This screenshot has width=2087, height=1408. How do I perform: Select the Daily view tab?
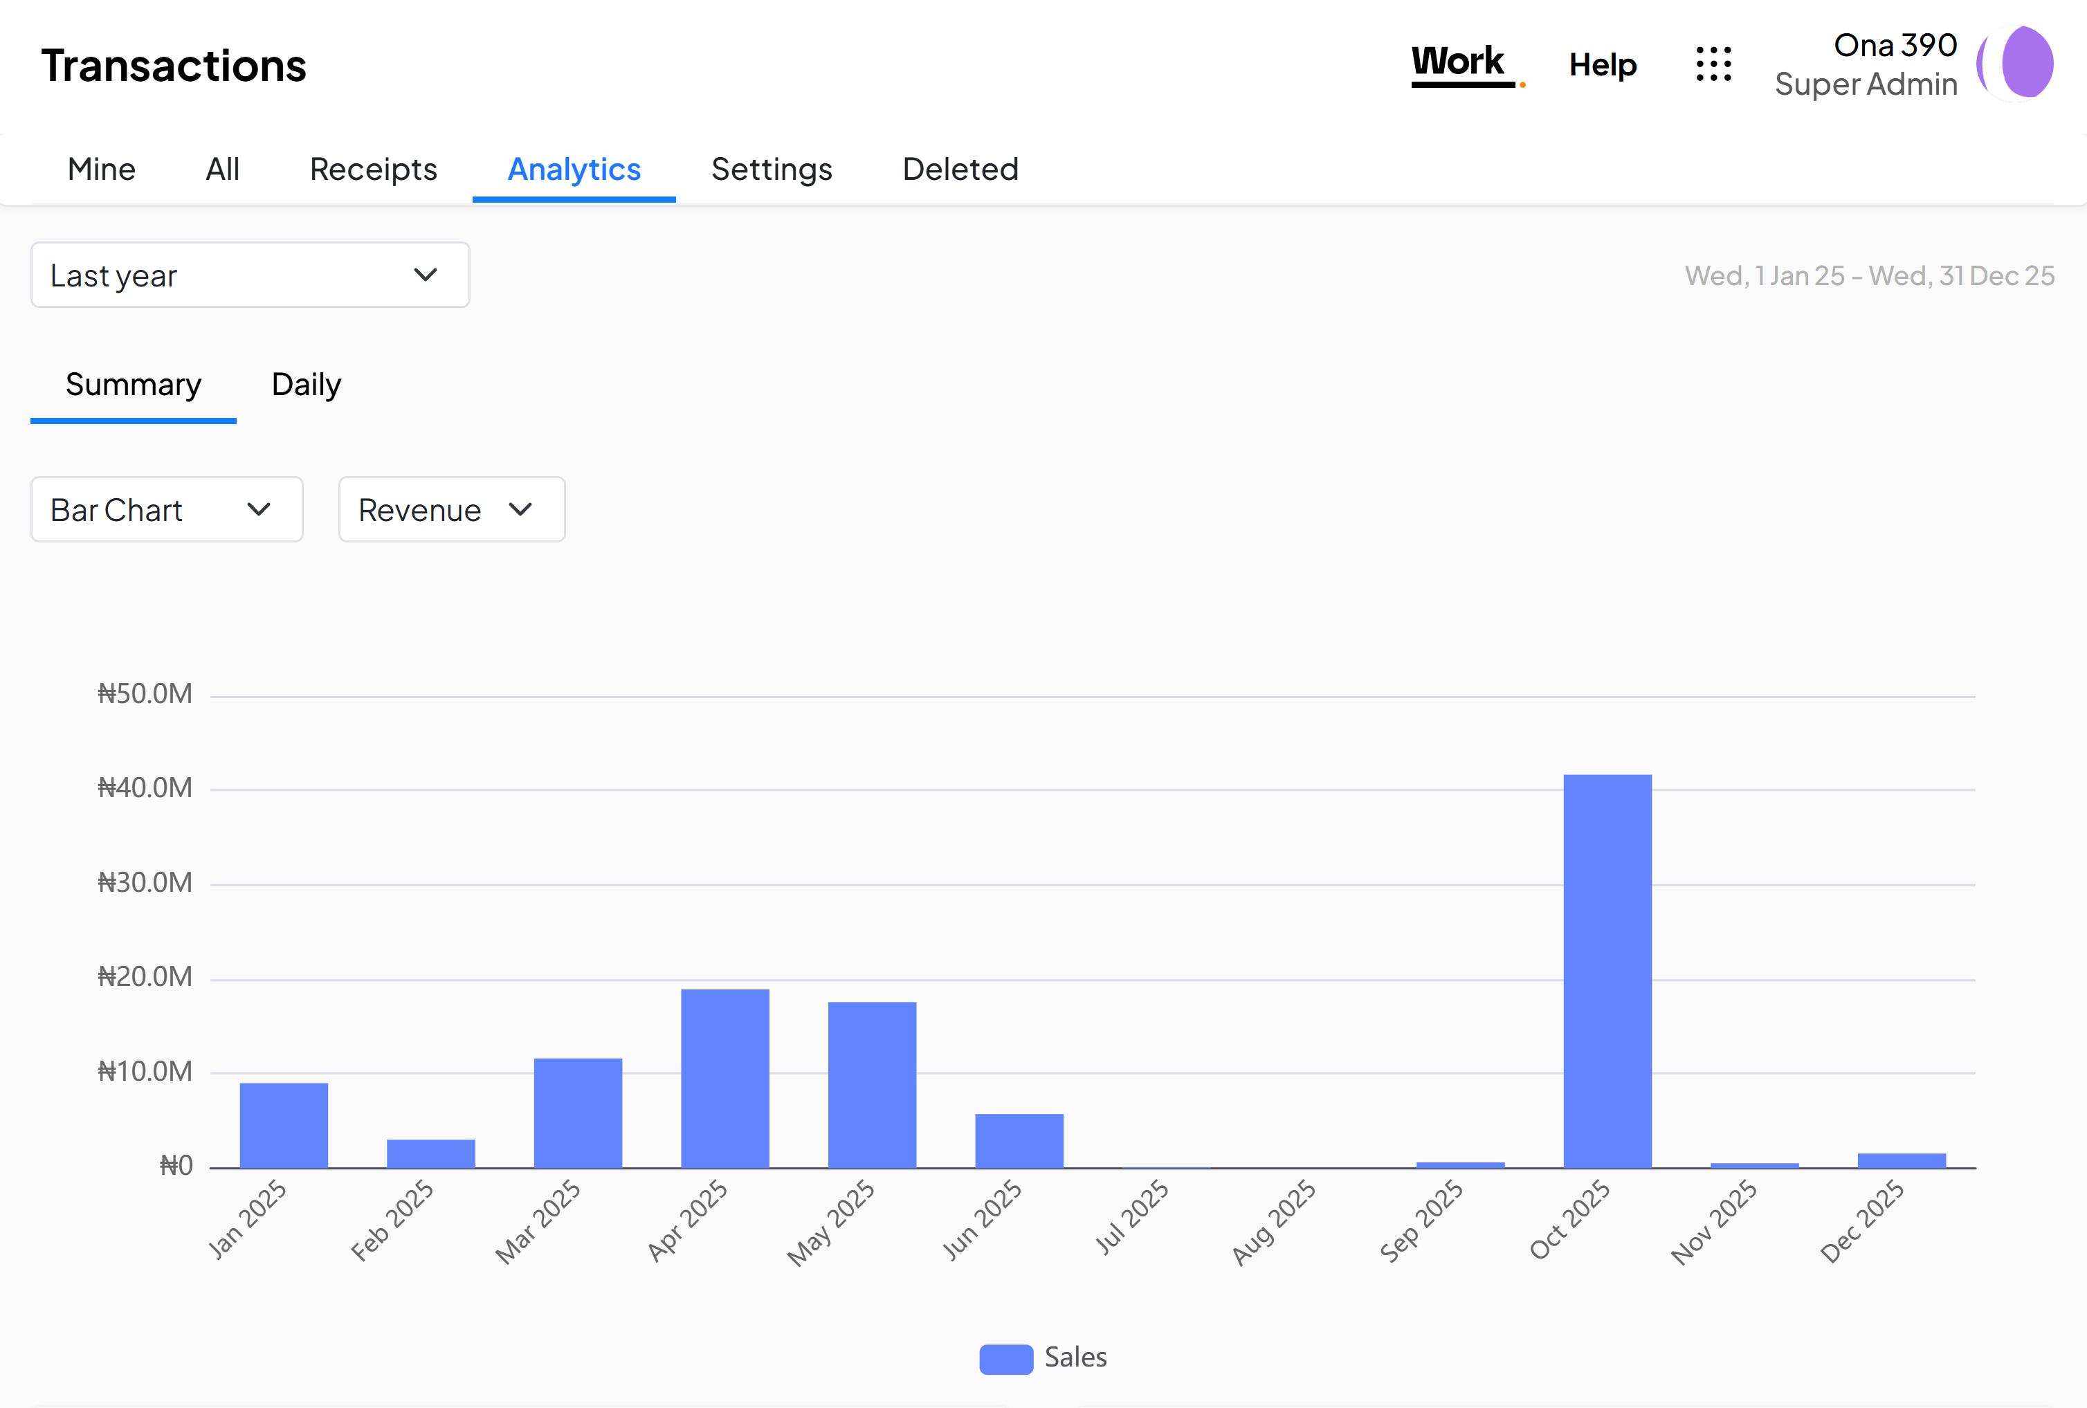click(x=307, y=384)
